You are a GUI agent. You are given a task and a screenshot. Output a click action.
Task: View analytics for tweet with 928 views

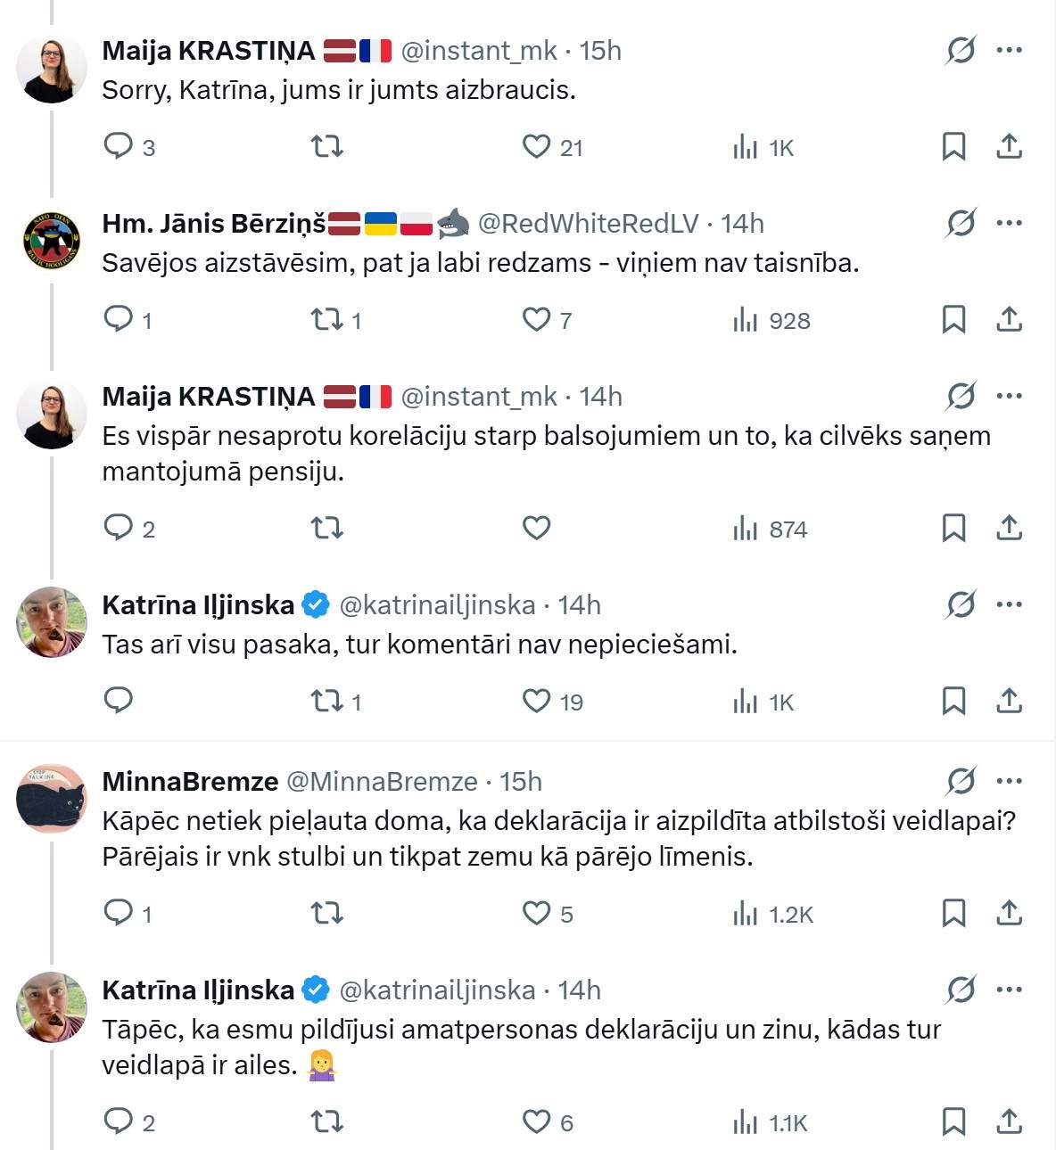point(771,320)
